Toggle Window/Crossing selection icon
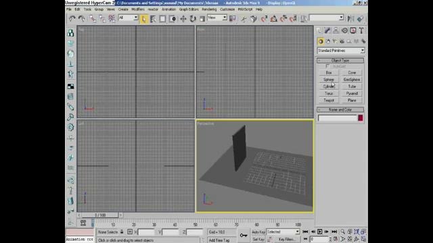The height and width of the screenshot is (243, 433). click(x=173, y=19)
